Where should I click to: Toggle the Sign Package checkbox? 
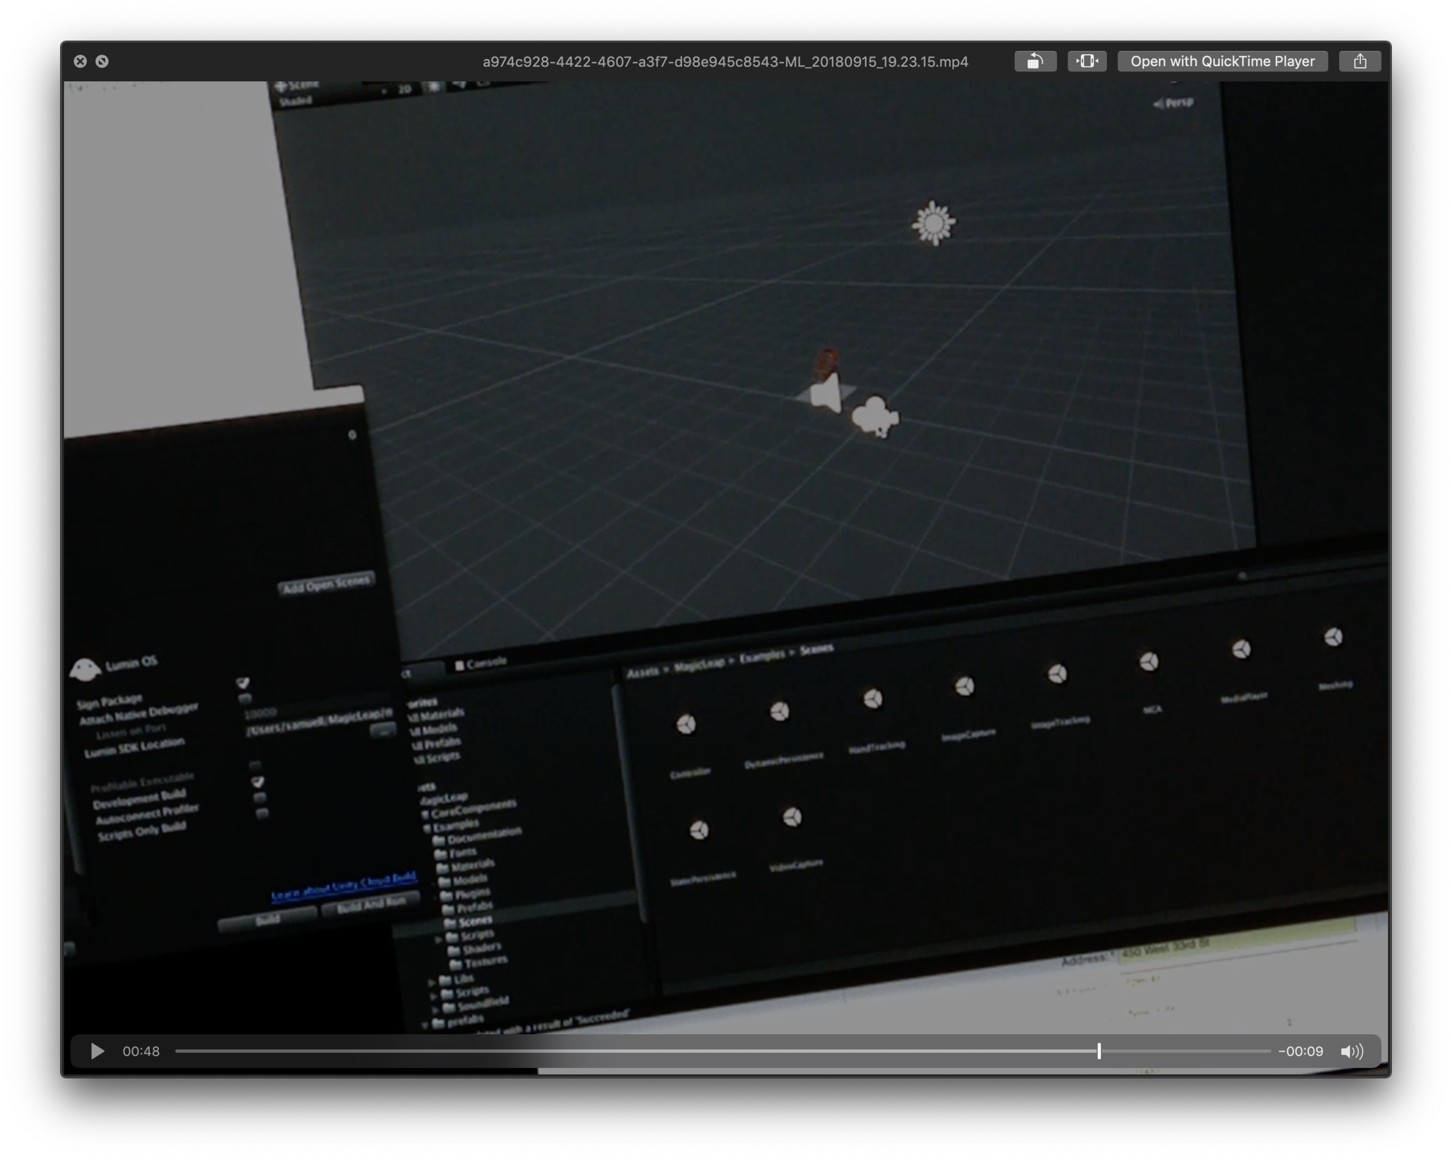pos(242,683)
